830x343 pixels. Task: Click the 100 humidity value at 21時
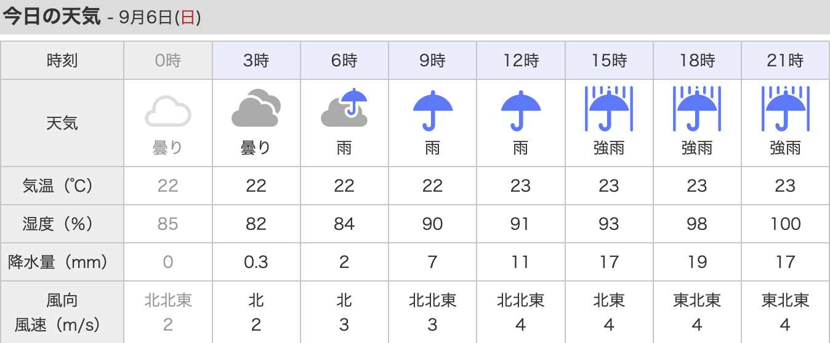click(785, 224)
